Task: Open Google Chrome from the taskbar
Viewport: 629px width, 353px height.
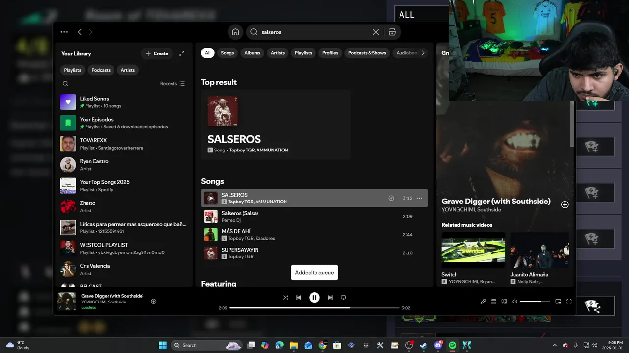Action: pyautogui.click(x=322, y=345)
